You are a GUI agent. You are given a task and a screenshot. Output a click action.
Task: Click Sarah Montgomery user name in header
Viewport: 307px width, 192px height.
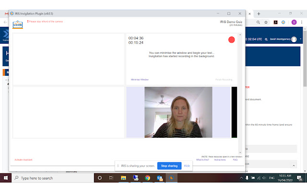point(280,39)
